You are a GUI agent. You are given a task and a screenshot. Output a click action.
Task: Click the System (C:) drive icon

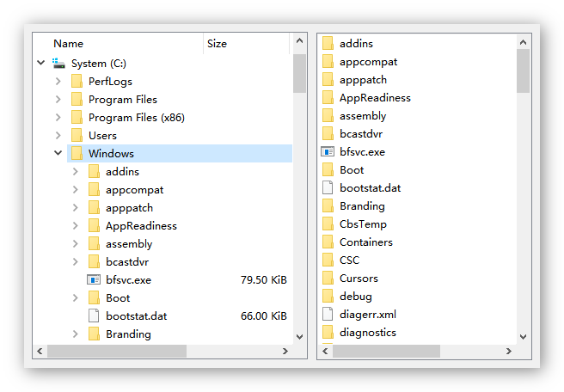(58, 63)
